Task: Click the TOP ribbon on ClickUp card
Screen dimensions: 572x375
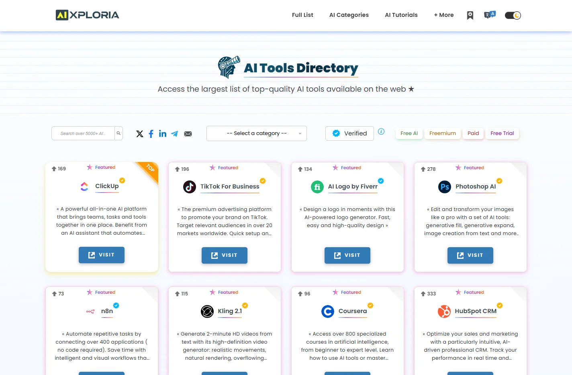Action: point(150,168)
